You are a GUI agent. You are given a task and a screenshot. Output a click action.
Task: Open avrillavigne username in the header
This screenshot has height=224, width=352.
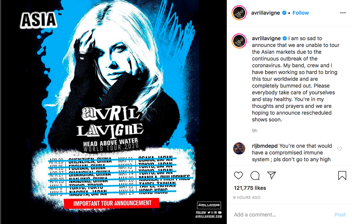pyautogui.click(x=266, y=13)
